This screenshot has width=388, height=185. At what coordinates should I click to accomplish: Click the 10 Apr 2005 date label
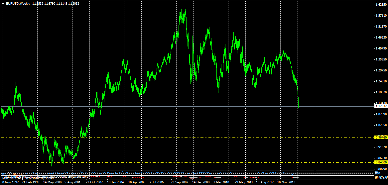tap(137, 182)
